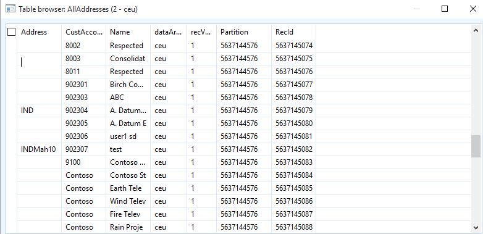Image resolution: width=483 pixels, height=234 pixels.
Task: Click the Earth Tele name cell
Action: [x=128, y=188]
